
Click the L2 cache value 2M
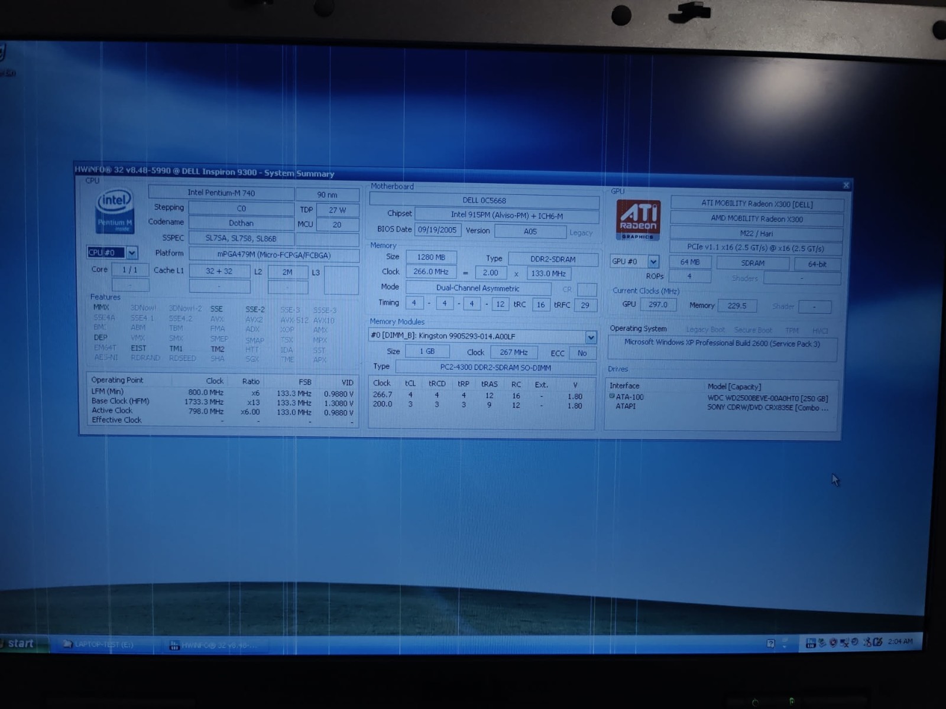pyautogui.click(x=287, y=272)
